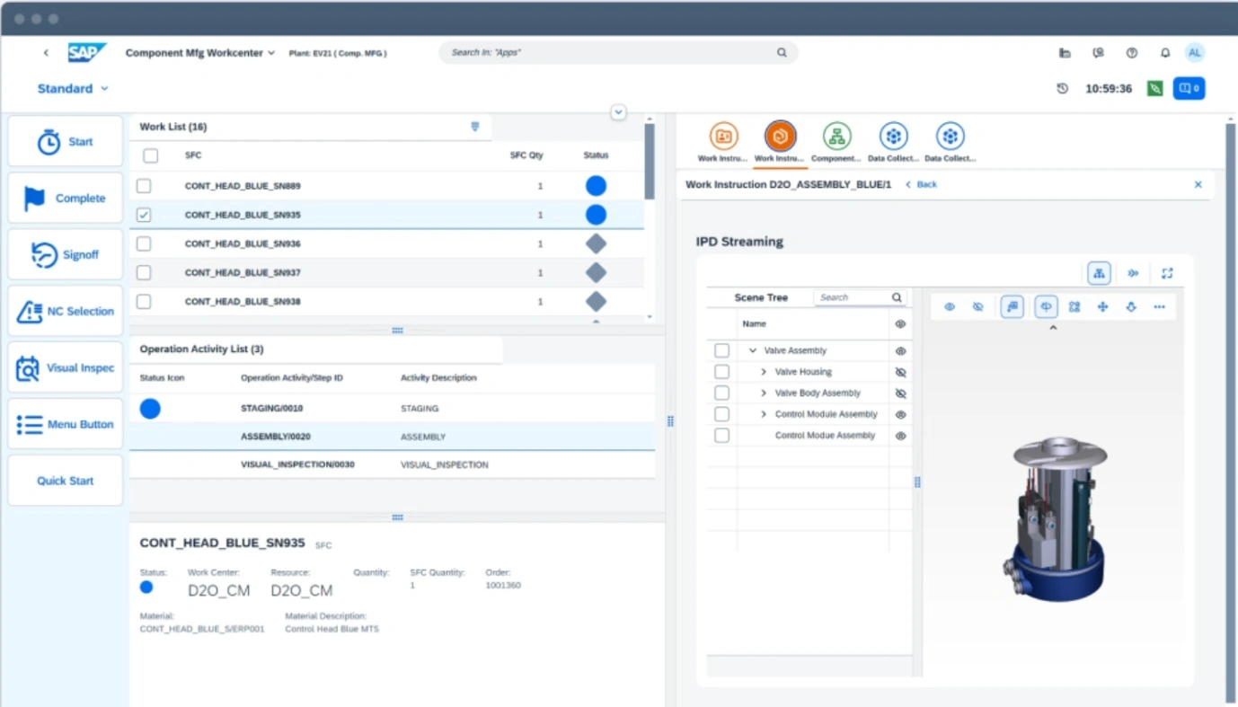Viewport: 1238px width, 707px height.
Task: Click the fullscreen icon in IPD viewer
Action: click(x=1167, y=273)
